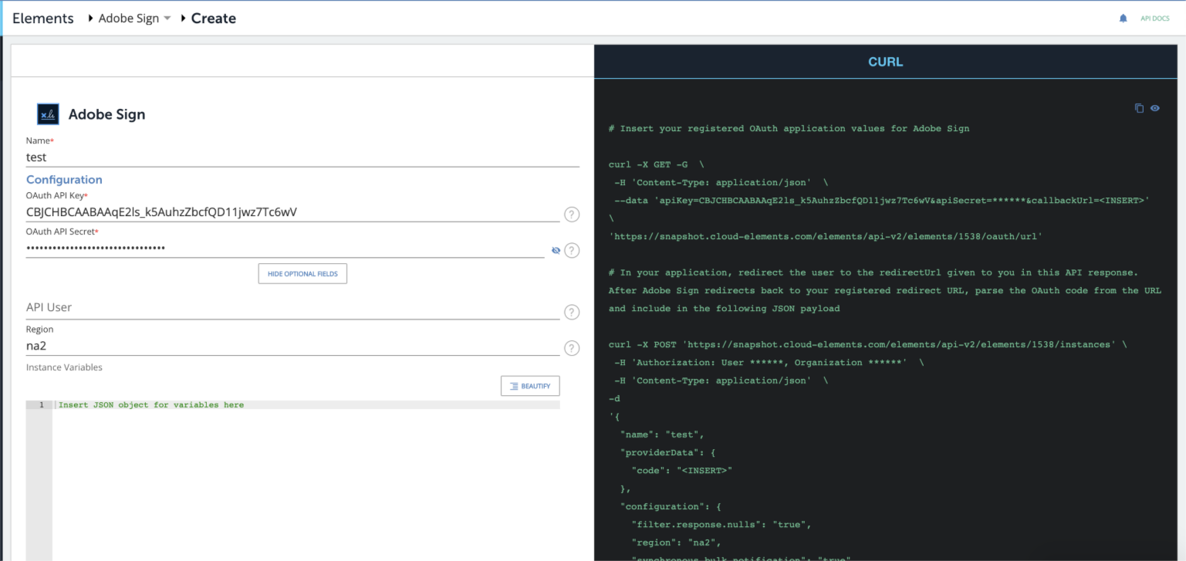The width and height of the screenshot is (1186, 561).
Task: Click the Region field showing na2
Action: pos(293,346)
